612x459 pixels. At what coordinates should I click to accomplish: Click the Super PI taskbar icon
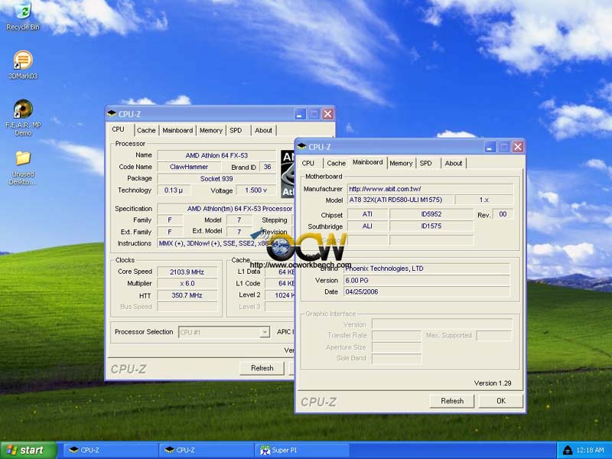[x=265, y=450]
